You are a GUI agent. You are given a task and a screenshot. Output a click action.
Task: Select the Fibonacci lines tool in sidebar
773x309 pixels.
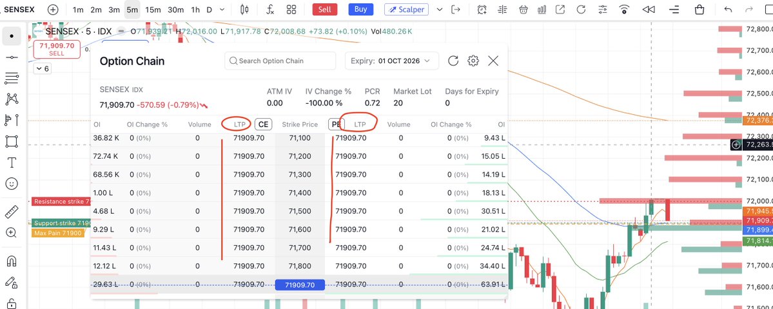tap(12, 78)
